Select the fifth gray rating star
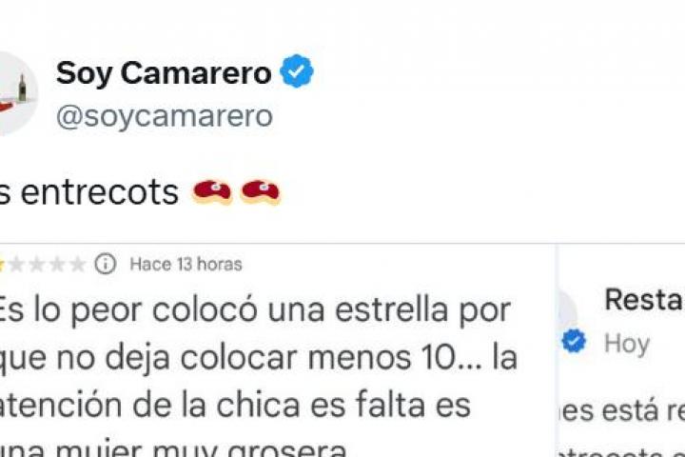 [78, 264]
